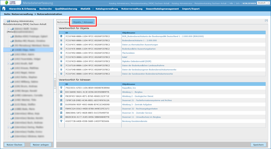Open Digitales Geländemodell (DGM) object link
This screenshot has width=271, height=149.
(137, 61)
